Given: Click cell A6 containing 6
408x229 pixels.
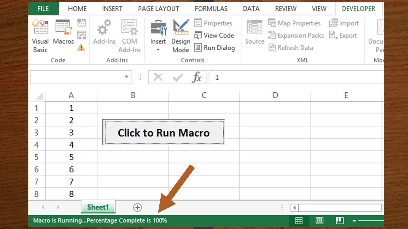Looking at the screenshot, I should point(71,170).
